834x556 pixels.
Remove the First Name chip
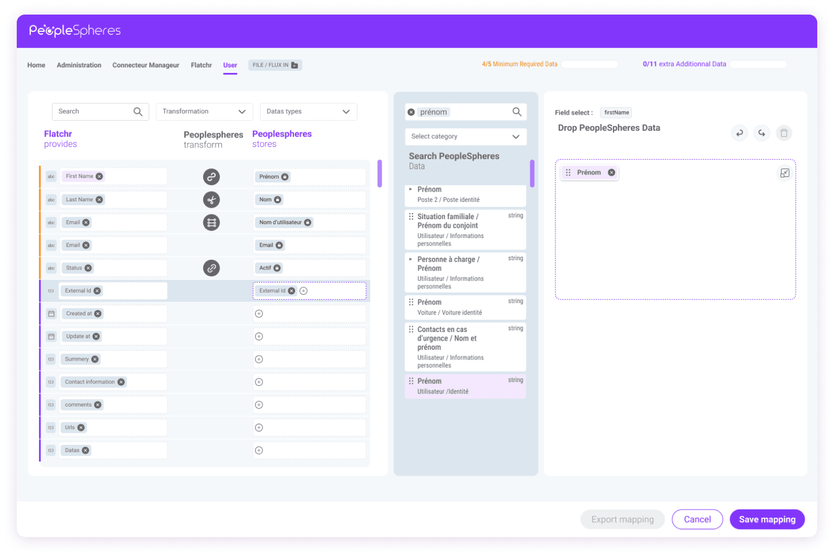[x=99, y=177]
